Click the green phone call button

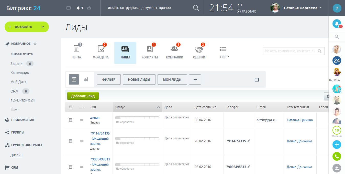tap(337, 156)
